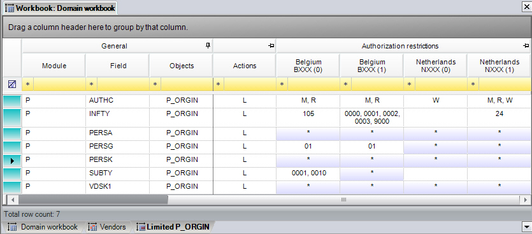
Task: Click the Objects column header
Action: tap(182, 66)
